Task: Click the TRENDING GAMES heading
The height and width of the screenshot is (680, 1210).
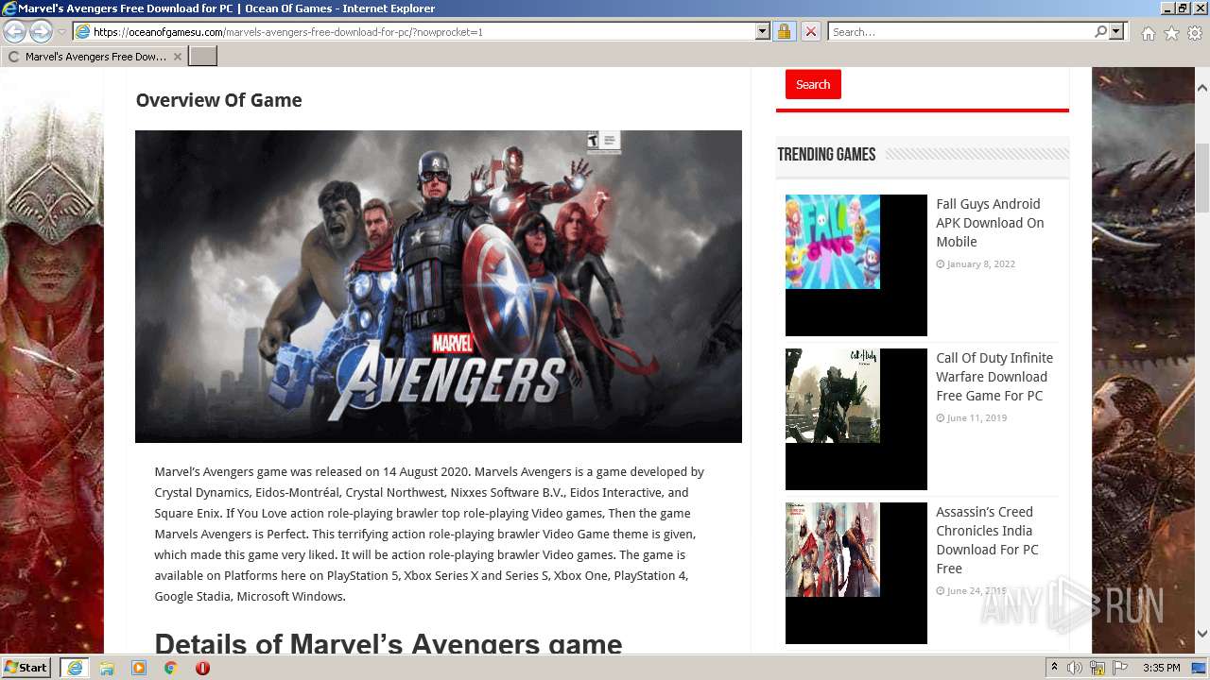Action: pos(826,154)
